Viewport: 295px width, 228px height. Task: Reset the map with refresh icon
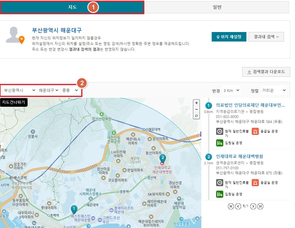196,116
